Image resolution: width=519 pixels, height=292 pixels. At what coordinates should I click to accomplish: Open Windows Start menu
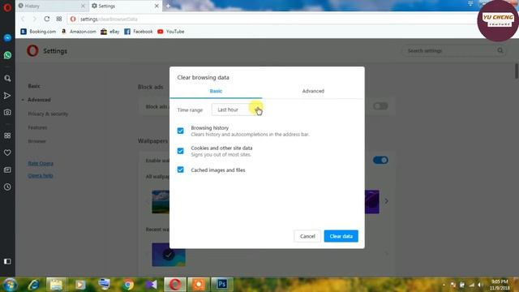coord(10,285)
